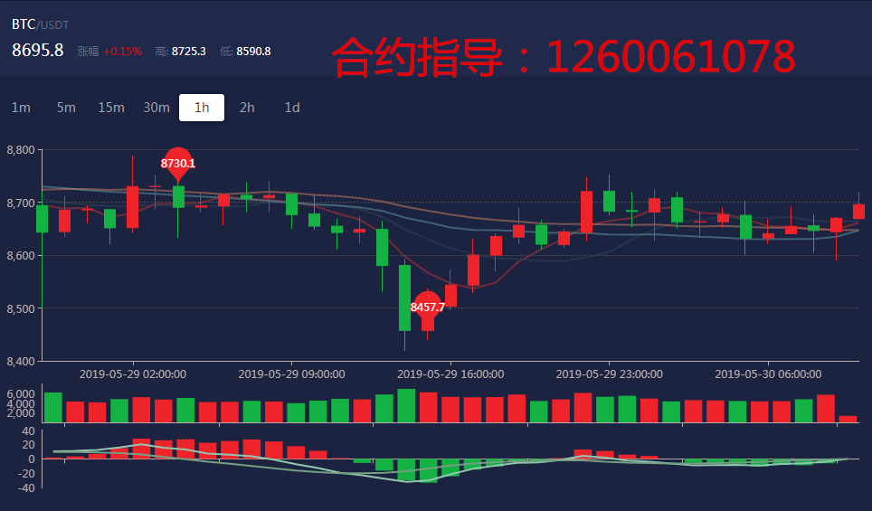Viewport: 872px width, 511px height.
Task: Click the +0.15% change value
Action: pyautogui.click(x=122, y=52)
